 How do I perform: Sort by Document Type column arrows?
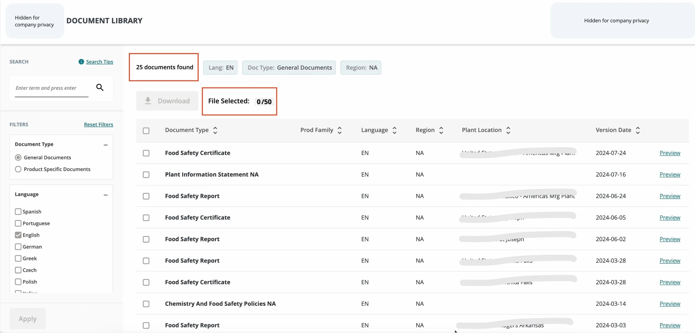(x=215, y=130)
